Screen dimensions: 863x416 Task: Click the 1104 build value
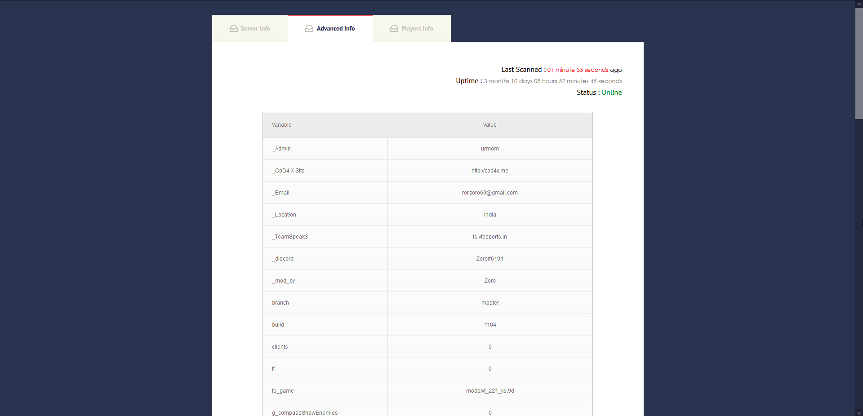pyautogui.click(x=490, y=325)
